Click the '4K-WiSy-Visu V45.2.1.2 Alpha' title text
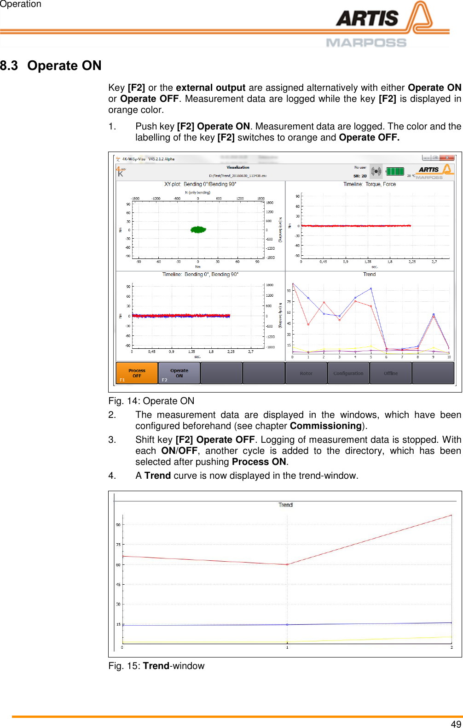 (148, 159)
